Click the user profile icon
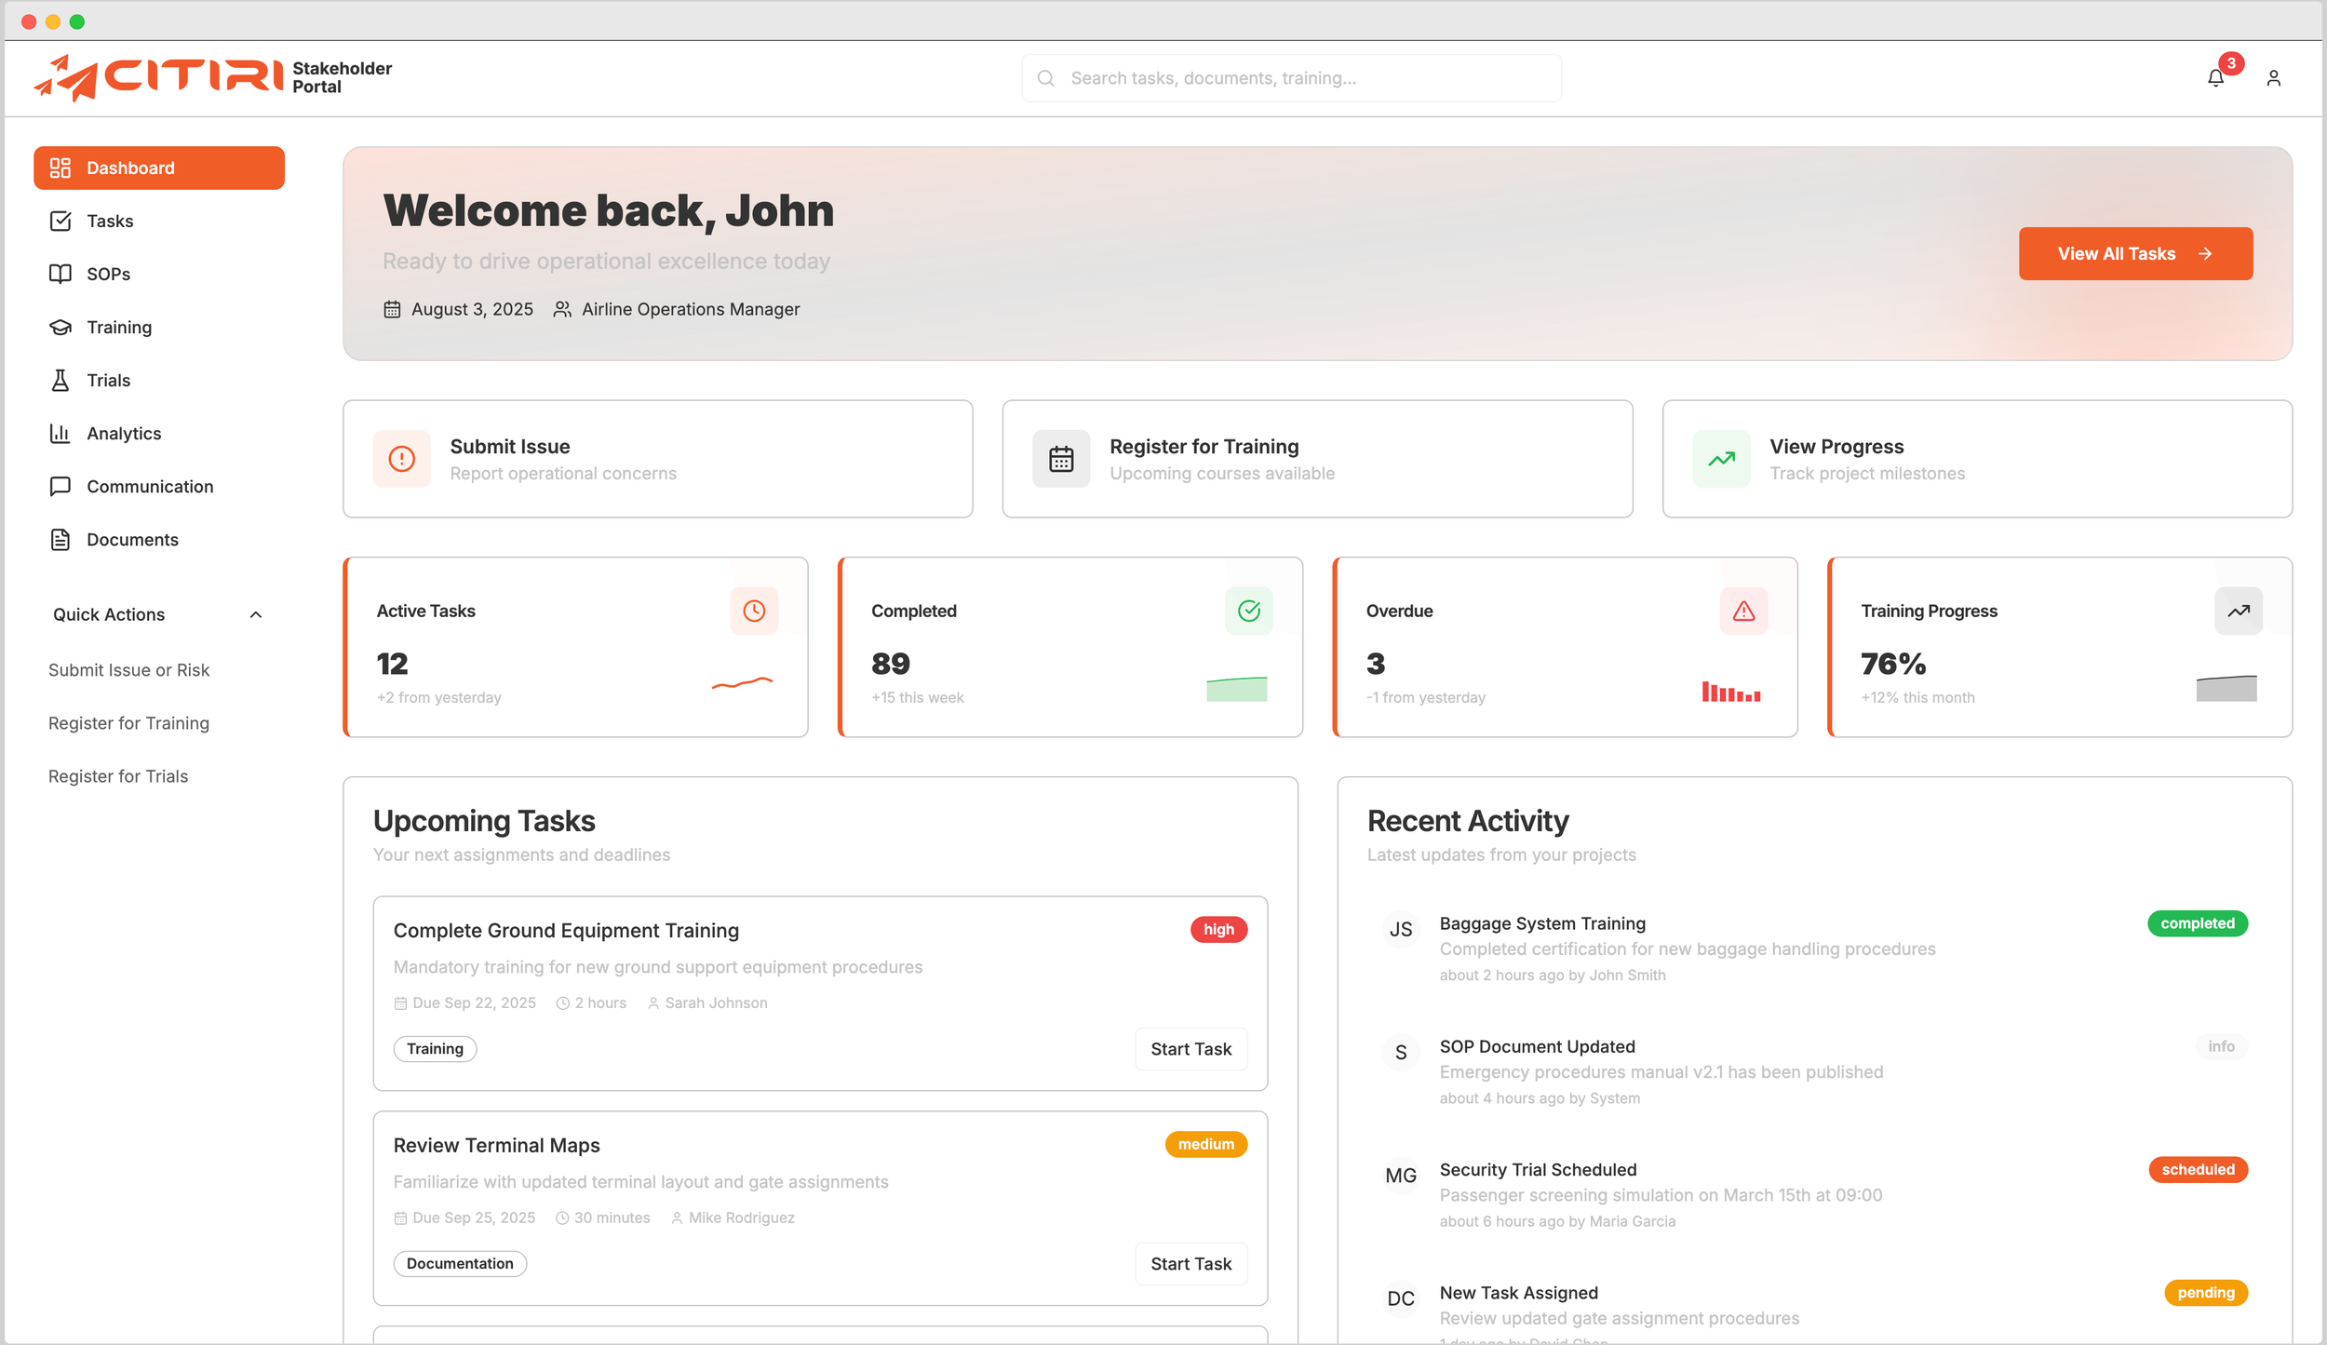This screenshot has width=2327, height=1345. tap(2273, 78)
